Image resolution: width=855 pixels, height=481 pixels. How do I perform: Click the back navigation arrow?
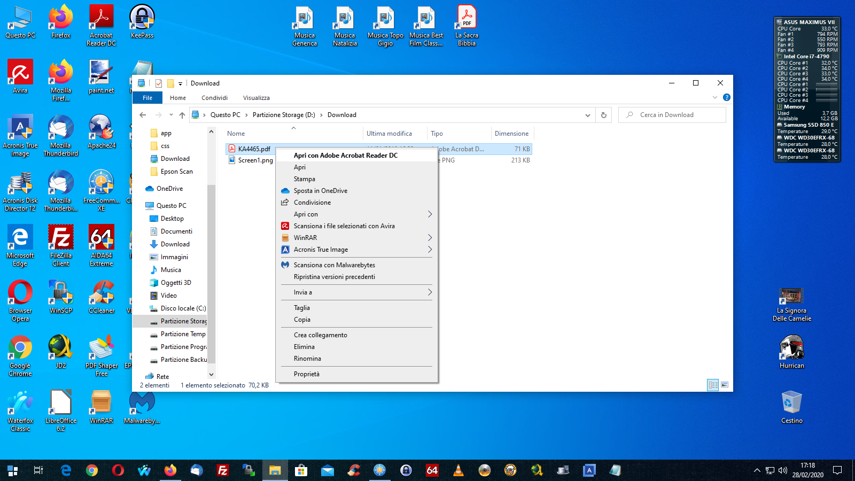(143, 115)
